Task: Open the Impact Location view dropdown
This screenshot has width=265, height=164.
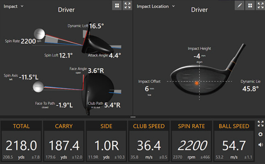Action: 156,6
